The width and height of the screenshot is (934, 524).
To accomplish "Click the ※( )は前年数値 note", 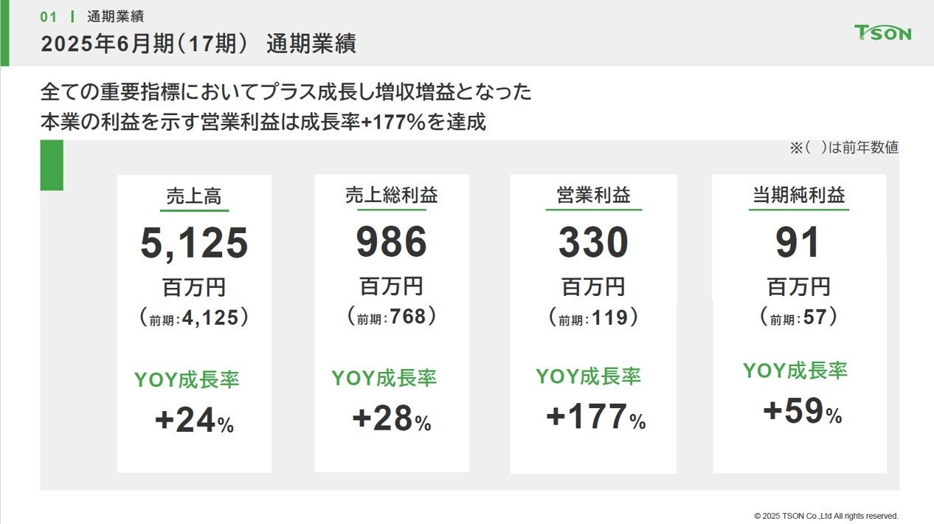I will coord(844,148).
